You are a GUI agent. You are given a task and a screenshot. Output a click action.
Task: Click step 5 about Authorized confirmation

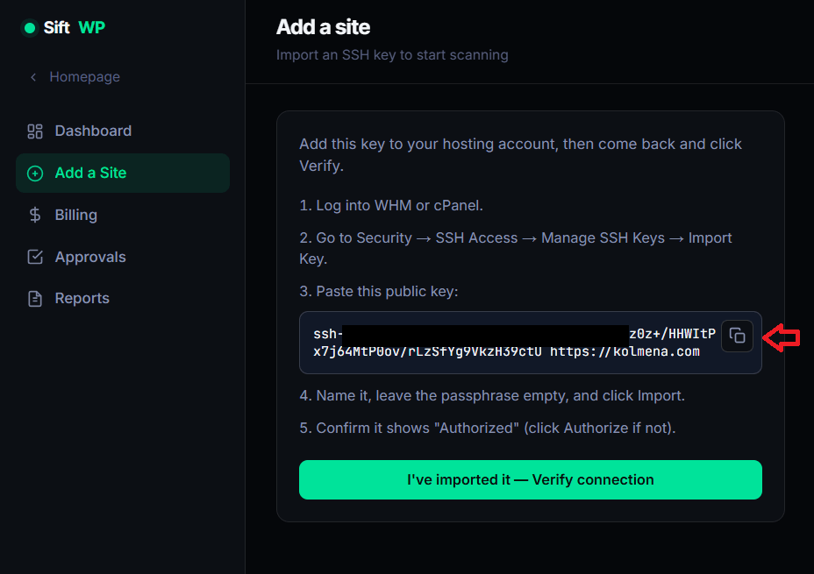[488, 428]
